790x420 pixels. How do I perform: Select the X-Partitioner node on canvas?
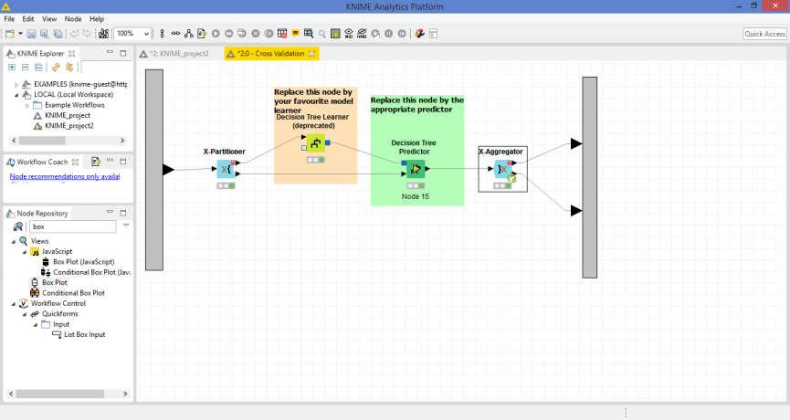[x=226, y=169]
